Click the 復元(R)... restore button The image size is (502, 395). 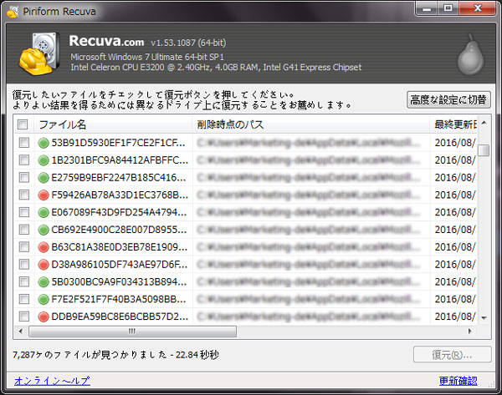(452, 354)
